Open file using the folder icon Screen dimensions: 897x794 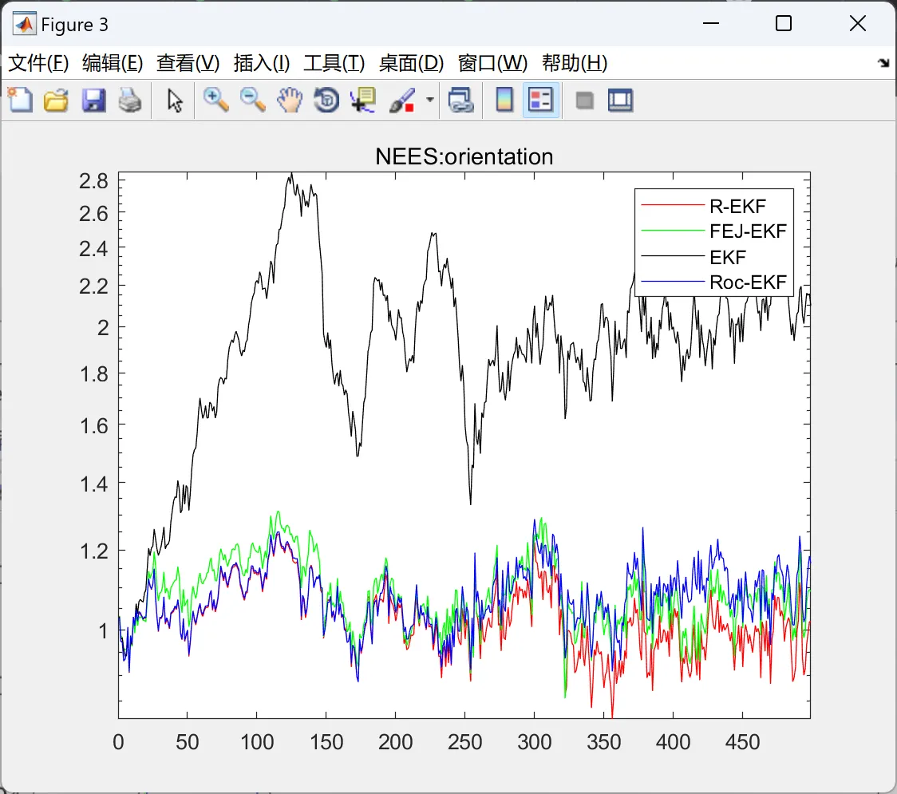56,100
